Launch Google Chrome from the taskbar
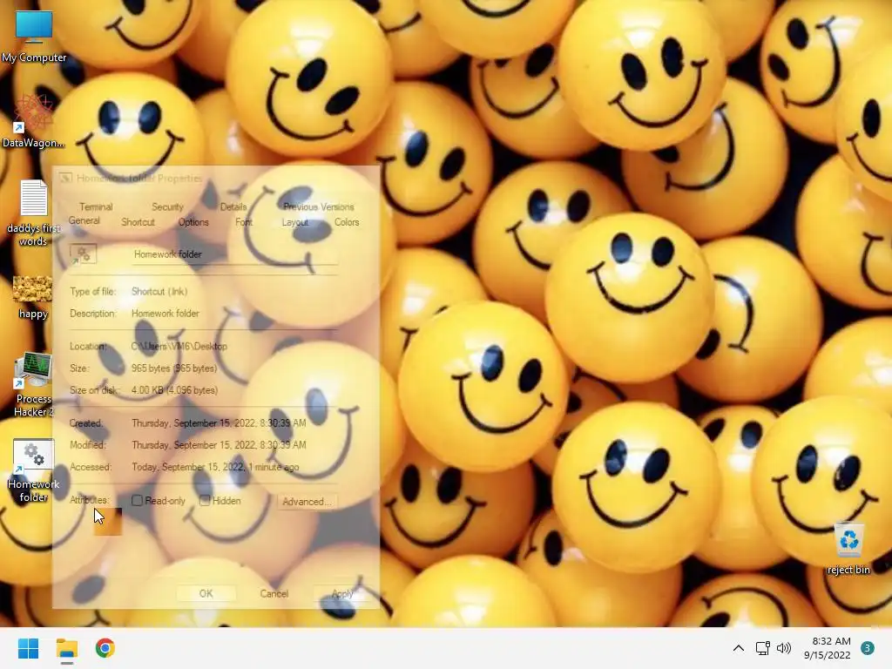This screenshot has width=892, height=669. pos(105,648)
